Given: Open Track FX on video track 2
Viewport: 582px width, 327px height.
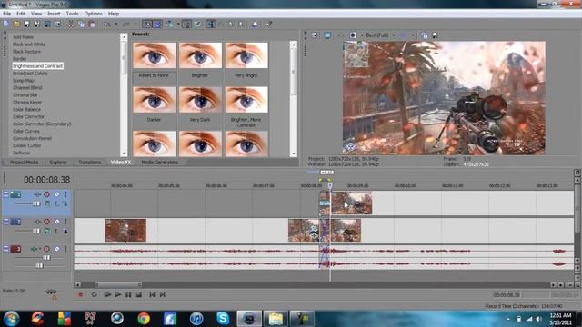Looking at the screenshot, I should (x=37, y=222).
